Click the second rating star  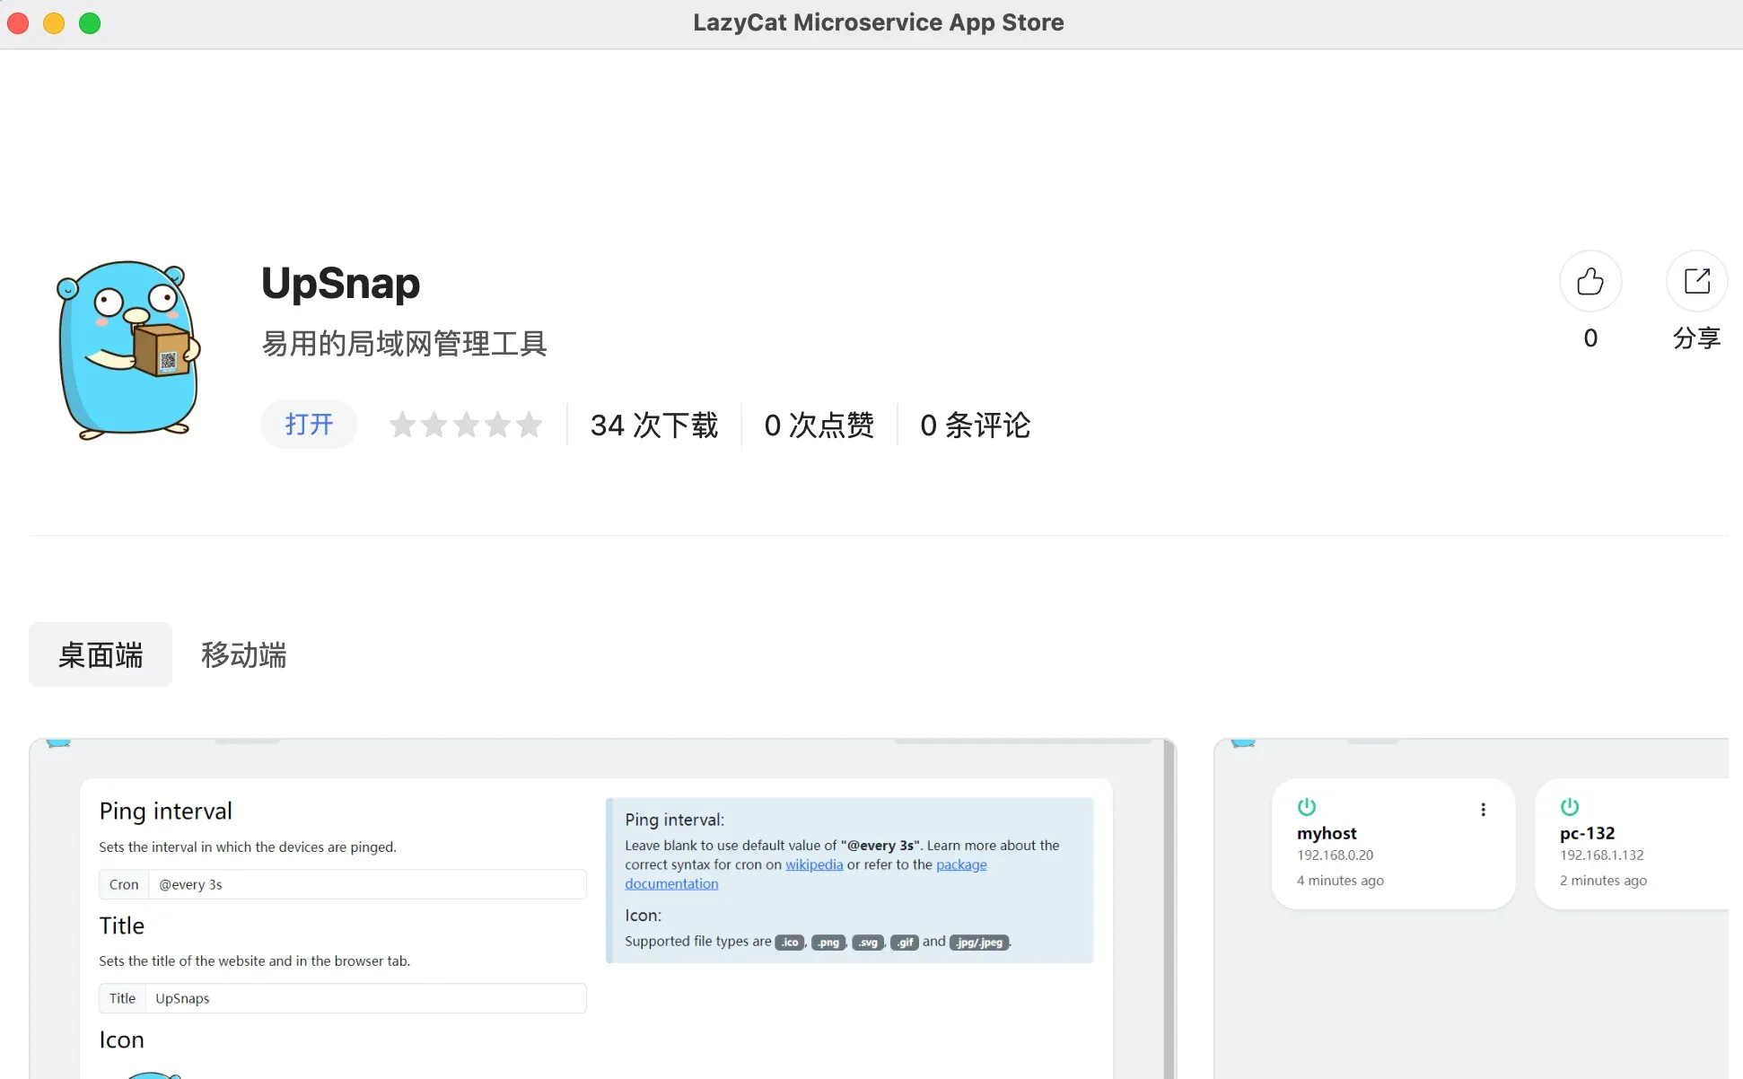pyautogui.click(x=434, y=425)
